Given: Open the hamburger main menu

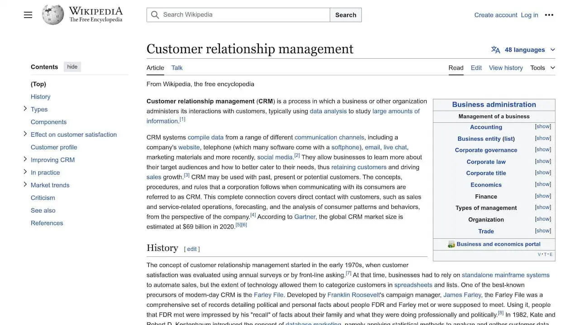Looking at the screenshot, I should 28,14.
